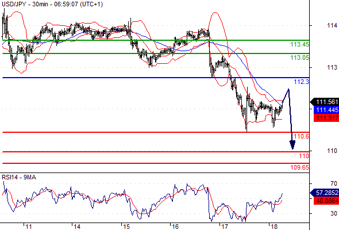
Task: Click the blue 111.445 moving average tag
Action: (x=326, y=110)
